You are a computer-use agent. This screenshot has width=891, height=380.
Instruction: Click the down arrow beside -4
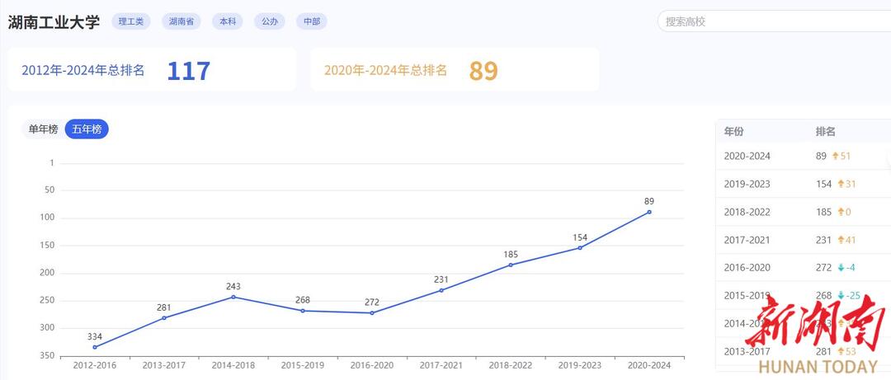[x=841, y=268]
